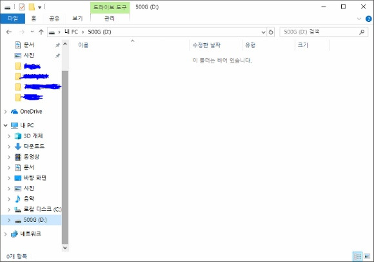Click the Properties checkmark quick-access icon
Viewport: 374px width, 262px height.
[x=22, y=7]
